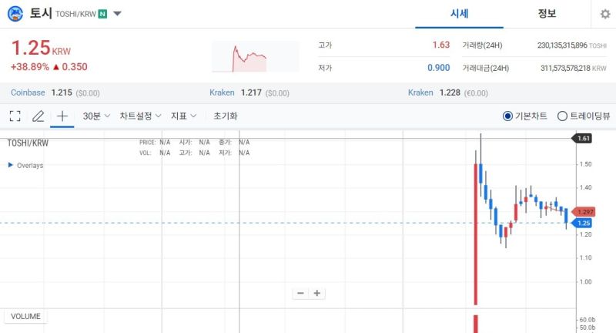616x333 pixels.
Task: Open the 30분 interval dropdown
Action: click(x=96, y=116)
